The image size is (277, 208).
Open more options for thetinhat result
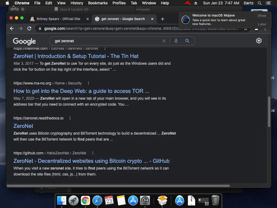105,48
